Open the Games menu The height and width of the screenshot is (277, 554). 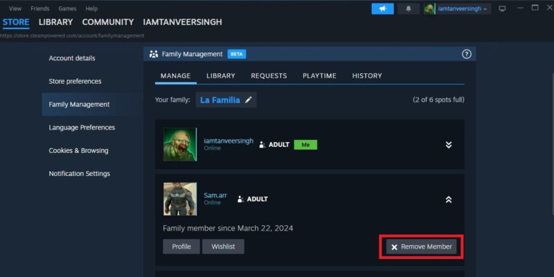click(x=67, y=8)
